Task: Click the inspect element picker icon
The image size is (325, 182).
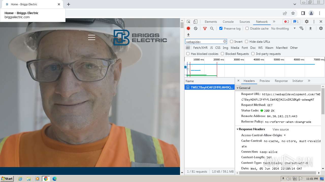Action: 188,22
